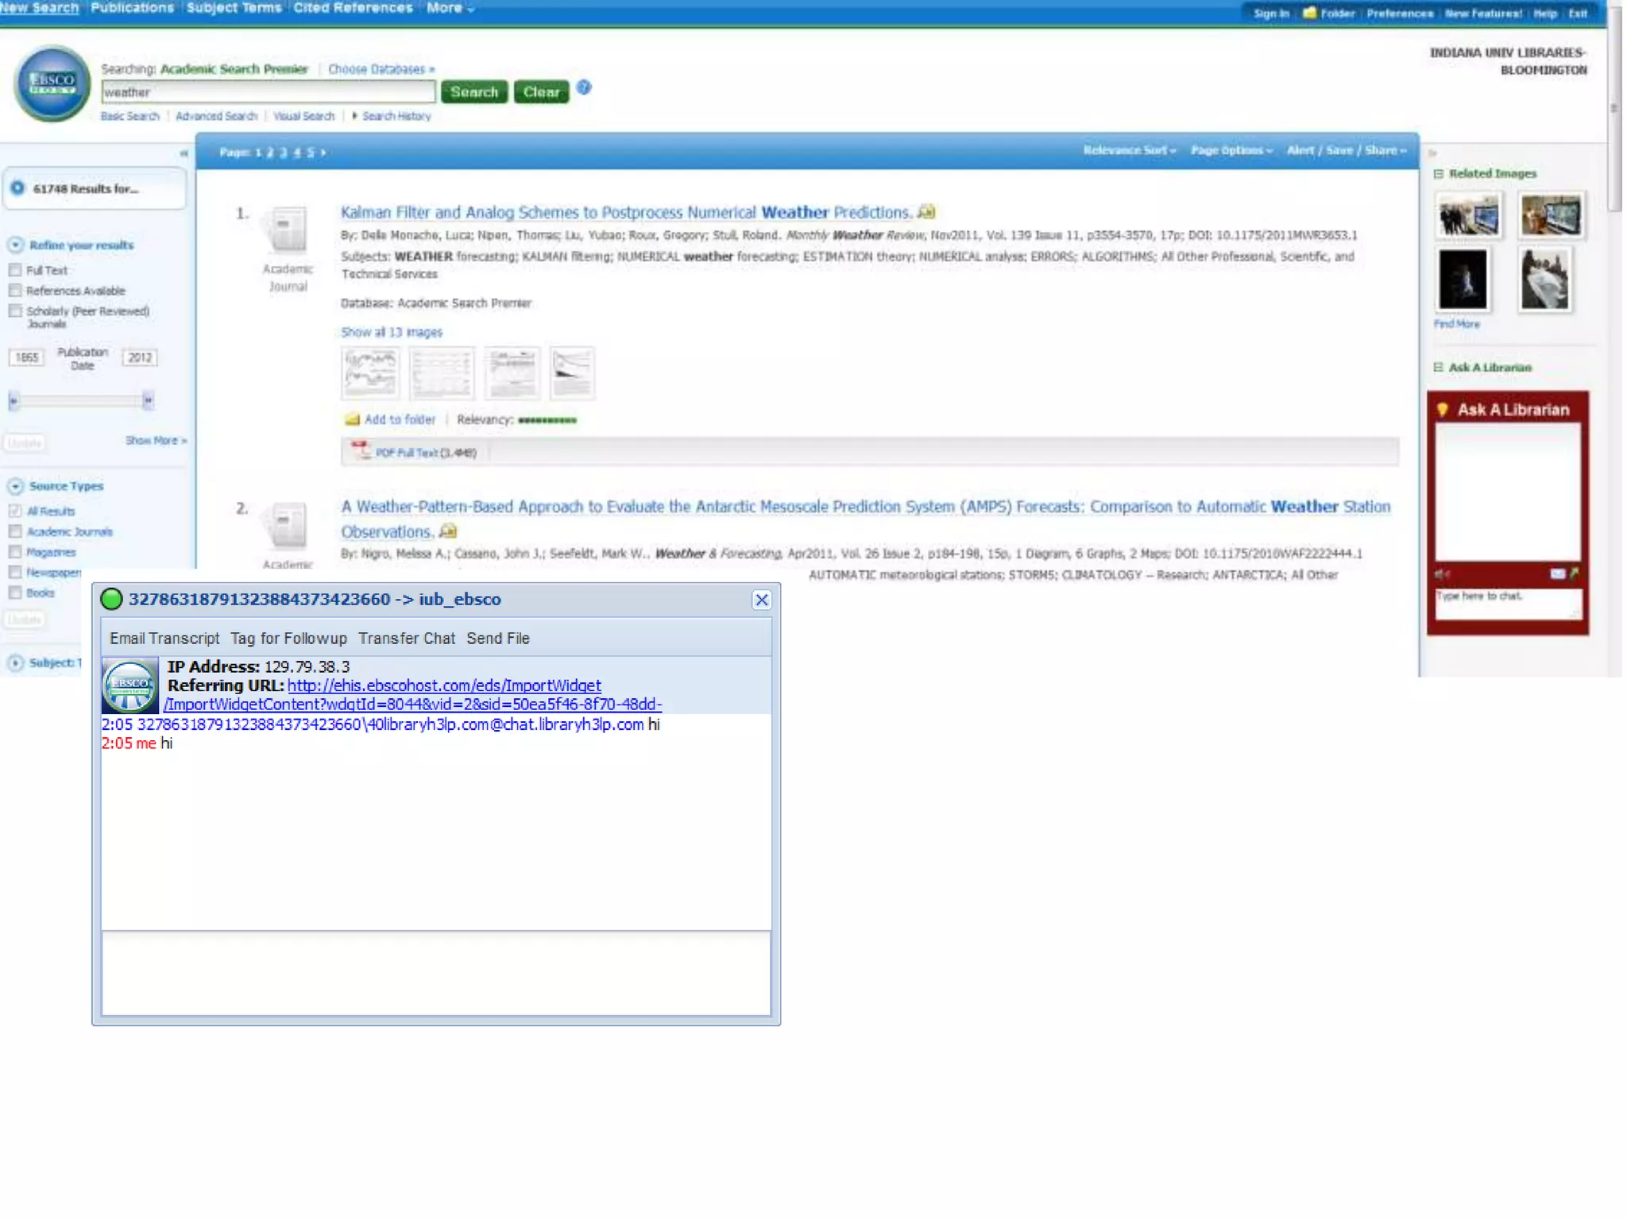1627x1220 pixels.
Task: Enable the Full Text checkbox
Action: coord(15,270)
